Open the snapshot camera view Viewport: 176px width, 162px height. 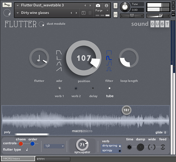98,6
